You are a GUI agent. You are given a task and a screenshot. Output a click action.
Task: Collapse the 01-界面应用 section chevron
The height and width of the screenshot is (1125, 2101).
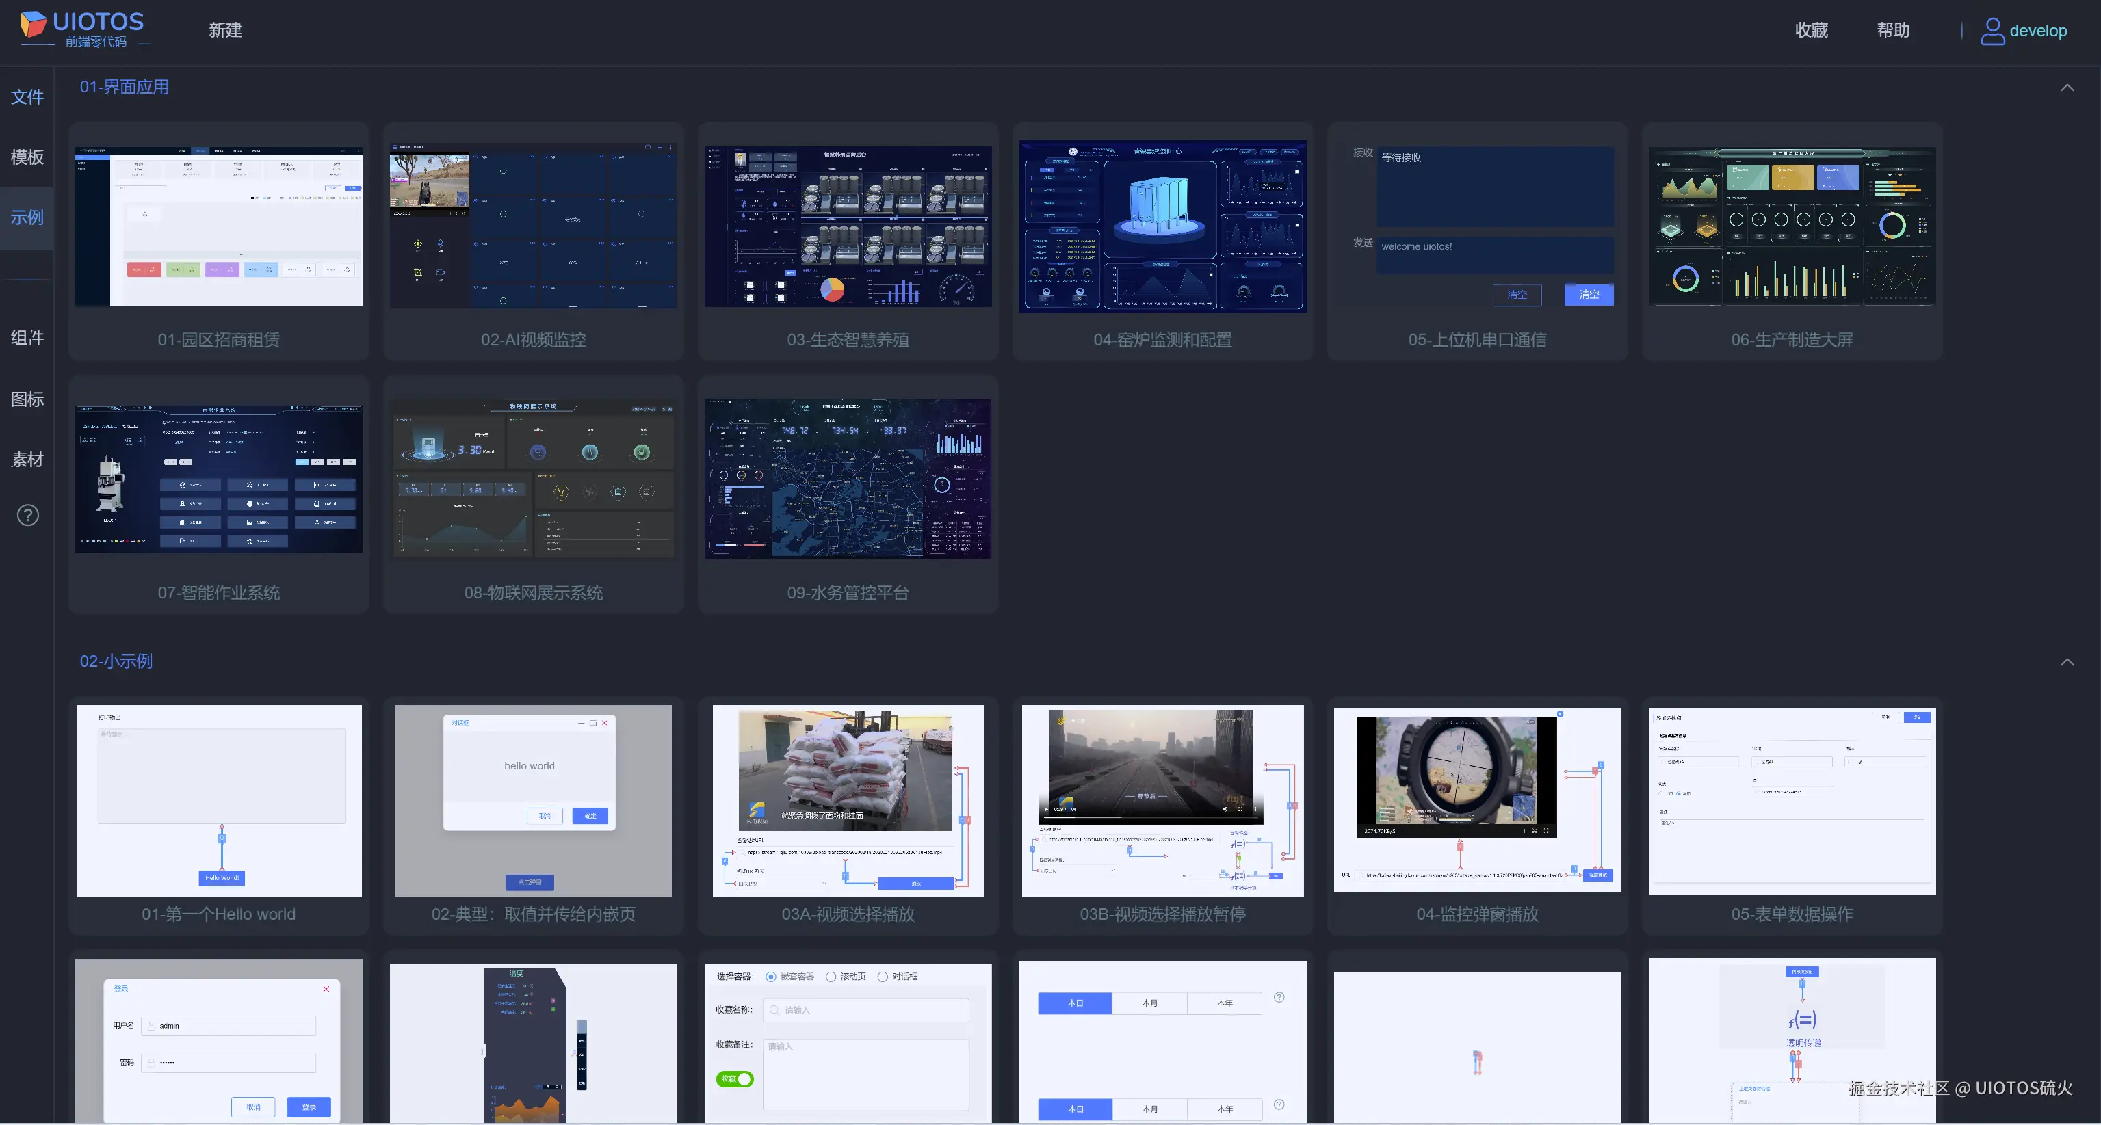click(x=2067, y=88)
